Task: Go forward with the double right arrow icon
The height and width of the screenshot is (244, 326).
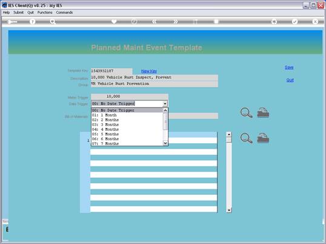Action: (x=176, y=21)
